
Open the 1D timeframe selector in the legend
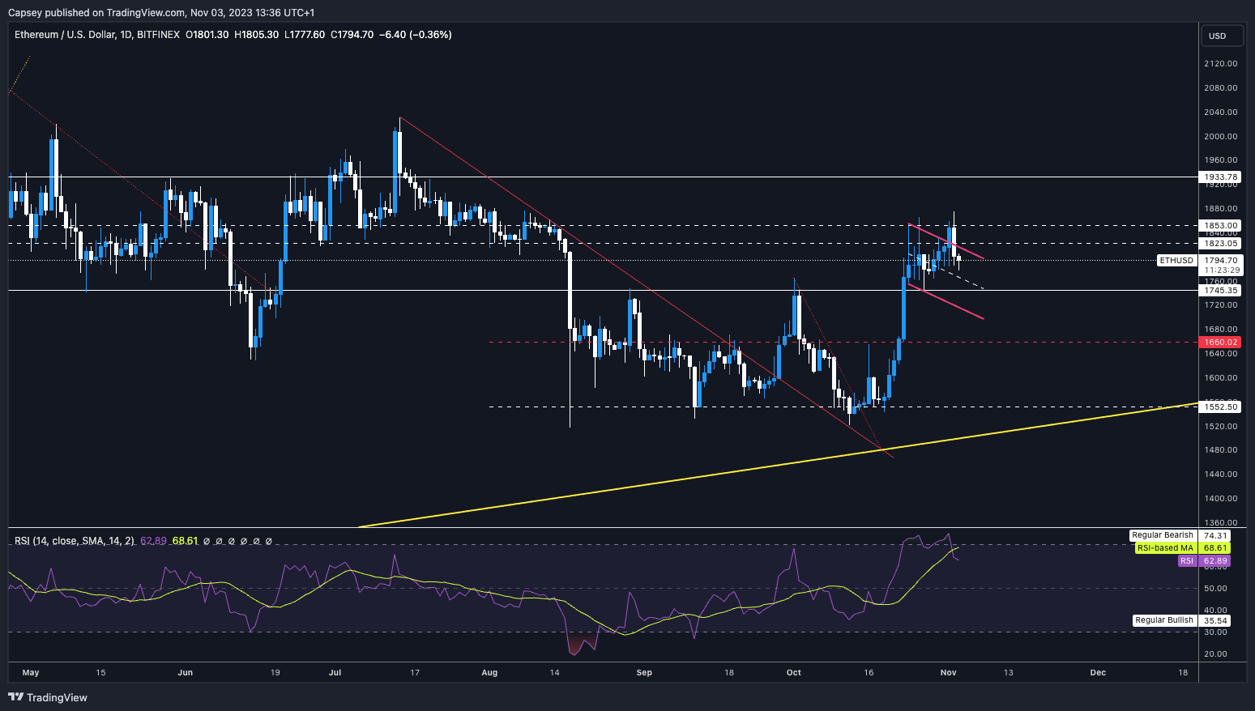coord(126,35)
